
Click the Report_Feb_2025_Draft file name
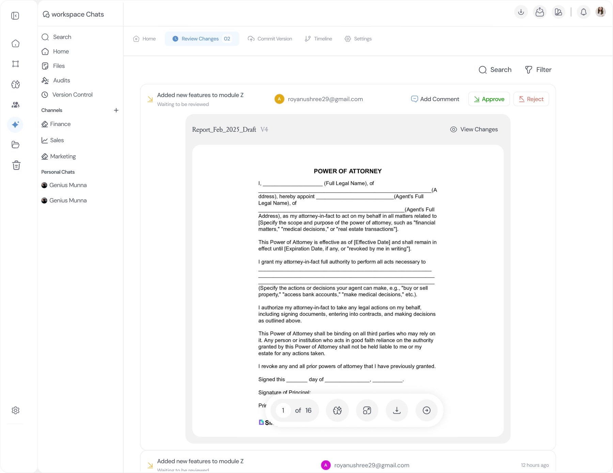coord(224,129)
